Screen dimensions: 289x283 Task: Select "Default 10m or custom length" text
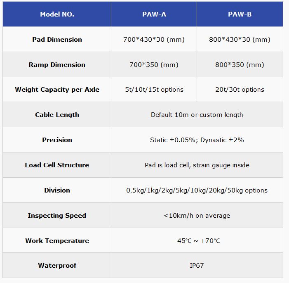pyautogui.click(x=197, y=115)
